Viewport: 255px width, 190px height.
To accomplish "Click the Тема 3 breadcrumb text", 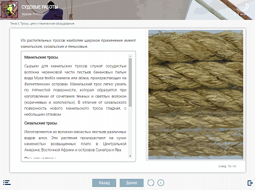I will (42, 24).
